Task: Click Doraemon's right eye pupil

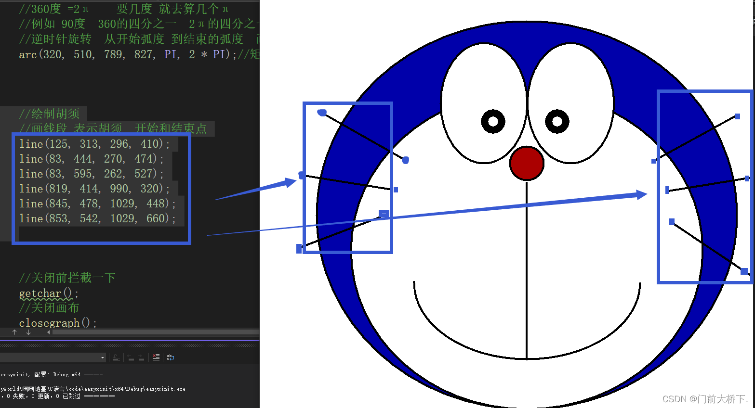Action: [x=557, y=121]
